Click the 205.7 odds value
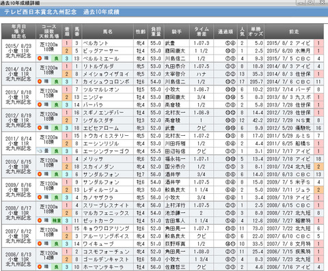This screenshot has height=271, width=328. pos(256,82)
